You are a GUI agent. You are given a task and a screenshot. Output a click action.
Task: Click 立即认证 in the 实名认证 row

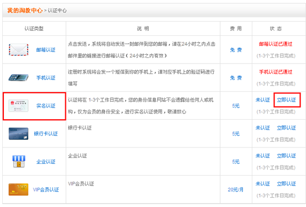[287, 100]
